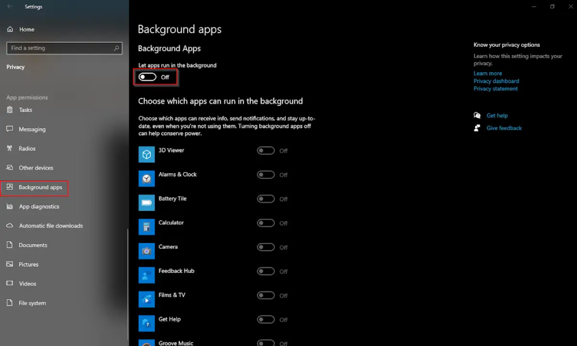
Task: Click the search magnifier in Find a setting
Action: (116, 48)
